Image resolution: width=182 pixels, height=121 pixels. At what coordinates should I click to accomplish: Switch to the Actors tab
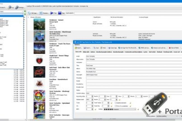coord(93,52)
